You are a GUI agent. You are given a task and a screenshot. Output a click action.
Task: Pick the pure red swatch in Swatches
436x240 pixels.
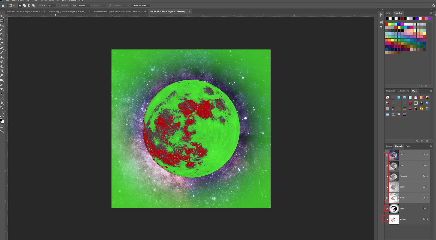coord(386,24)
